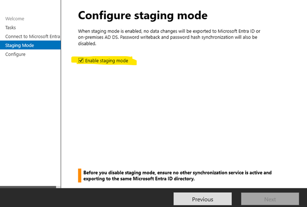Click the dark footer bar left of Previous
Image resolution: width=307 pixels, height=207 pixels.
coord(98,198)
